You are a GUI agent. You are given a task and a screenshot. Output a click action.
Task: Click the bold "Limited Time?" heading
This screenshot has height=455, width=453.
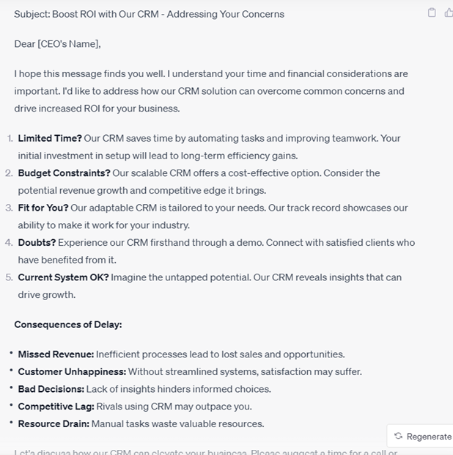tap(50, 138)
